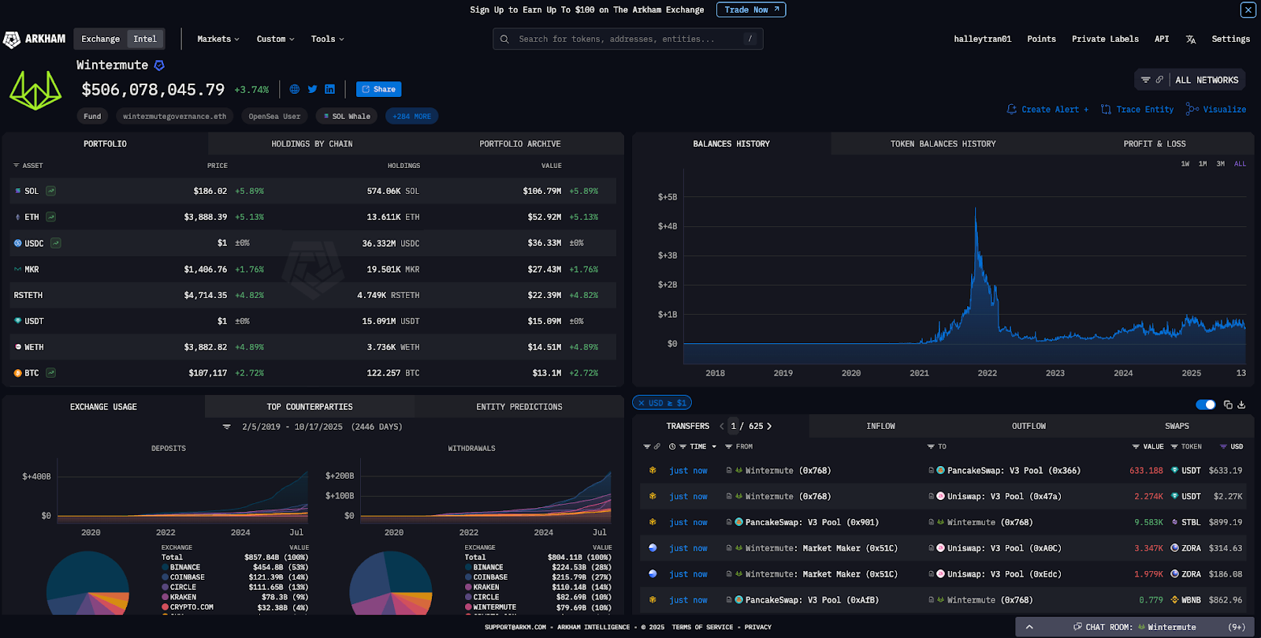Image resolution: width=1261 pixels, height=638 pixels.
Task: Click the Share button
Action: click(x=378, y=89)
